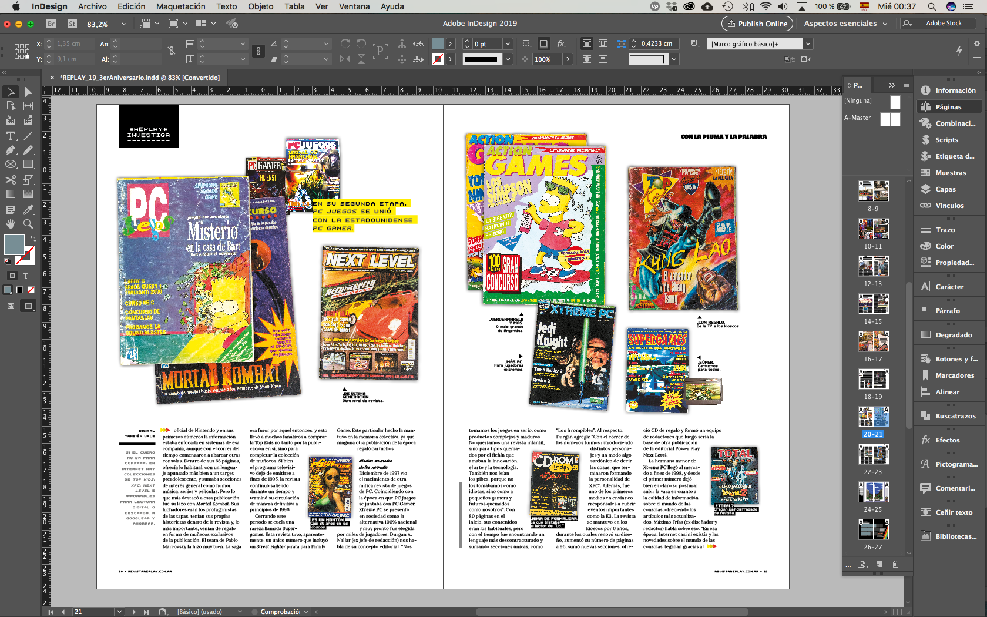Click the fx effects icon
Screen dimensions: 987x617
(x=562, y=43)
